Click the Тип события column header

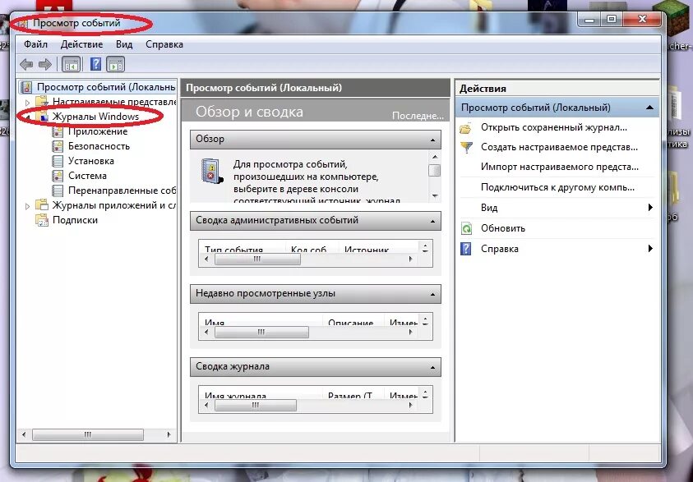click(233, 249)
